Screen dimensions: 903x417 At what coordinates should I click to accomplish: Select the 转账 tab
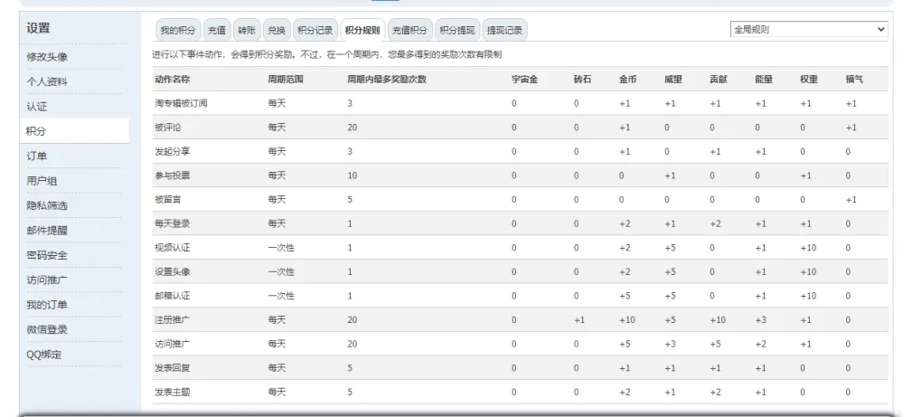click(x=247, y=31)
